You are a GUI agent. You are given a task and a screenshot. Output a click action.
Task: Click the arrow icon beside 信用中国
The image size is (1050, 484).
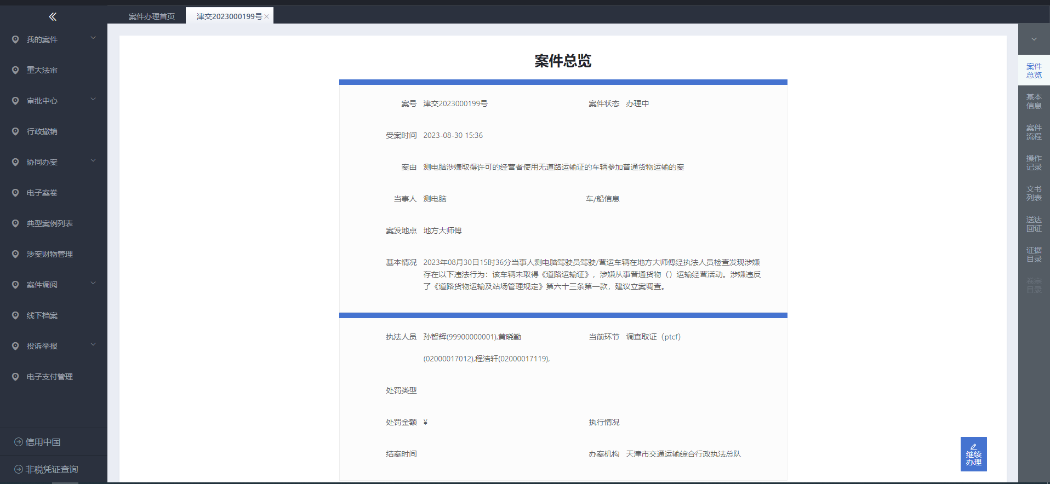(19, 442)
